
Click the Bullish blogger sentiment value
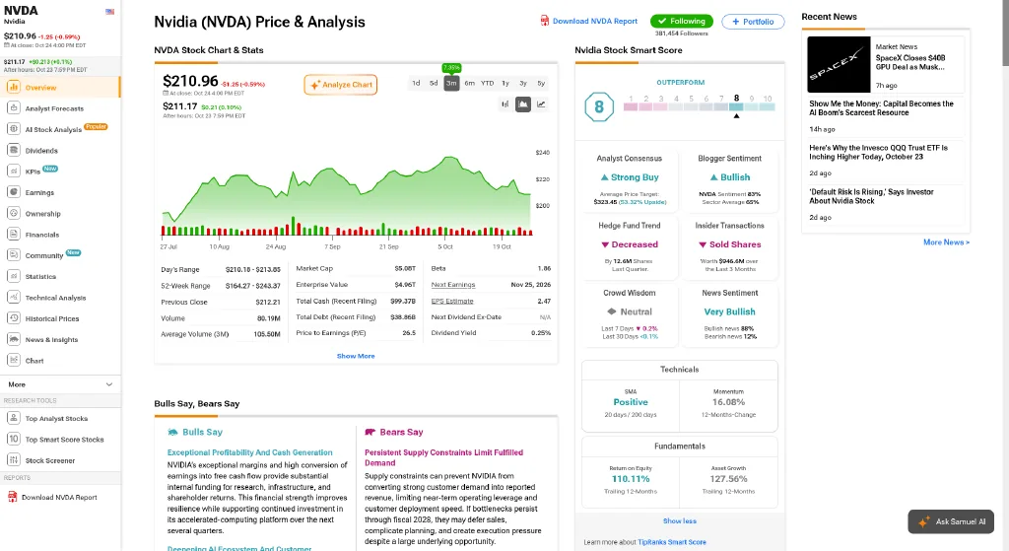[730, 177]
